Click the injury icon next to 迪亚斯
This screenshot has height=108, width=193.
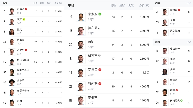(26, 50)
